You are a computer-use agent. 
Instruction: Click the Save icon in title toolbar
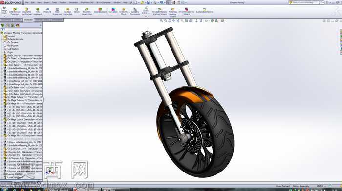click(x=149, y=2)
